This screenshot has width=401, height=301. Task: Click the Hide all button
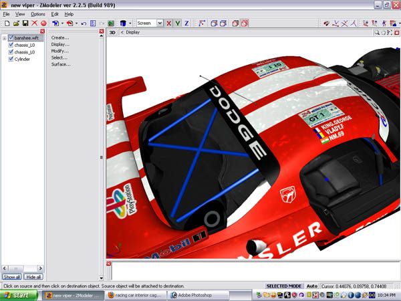click(x=33, y=276)
